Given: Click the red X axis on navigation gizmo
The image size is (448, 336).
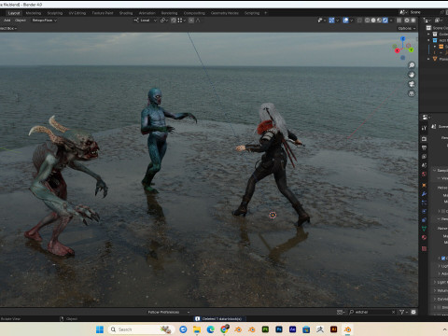Looking at the screenshot, I should coord(397,50).
